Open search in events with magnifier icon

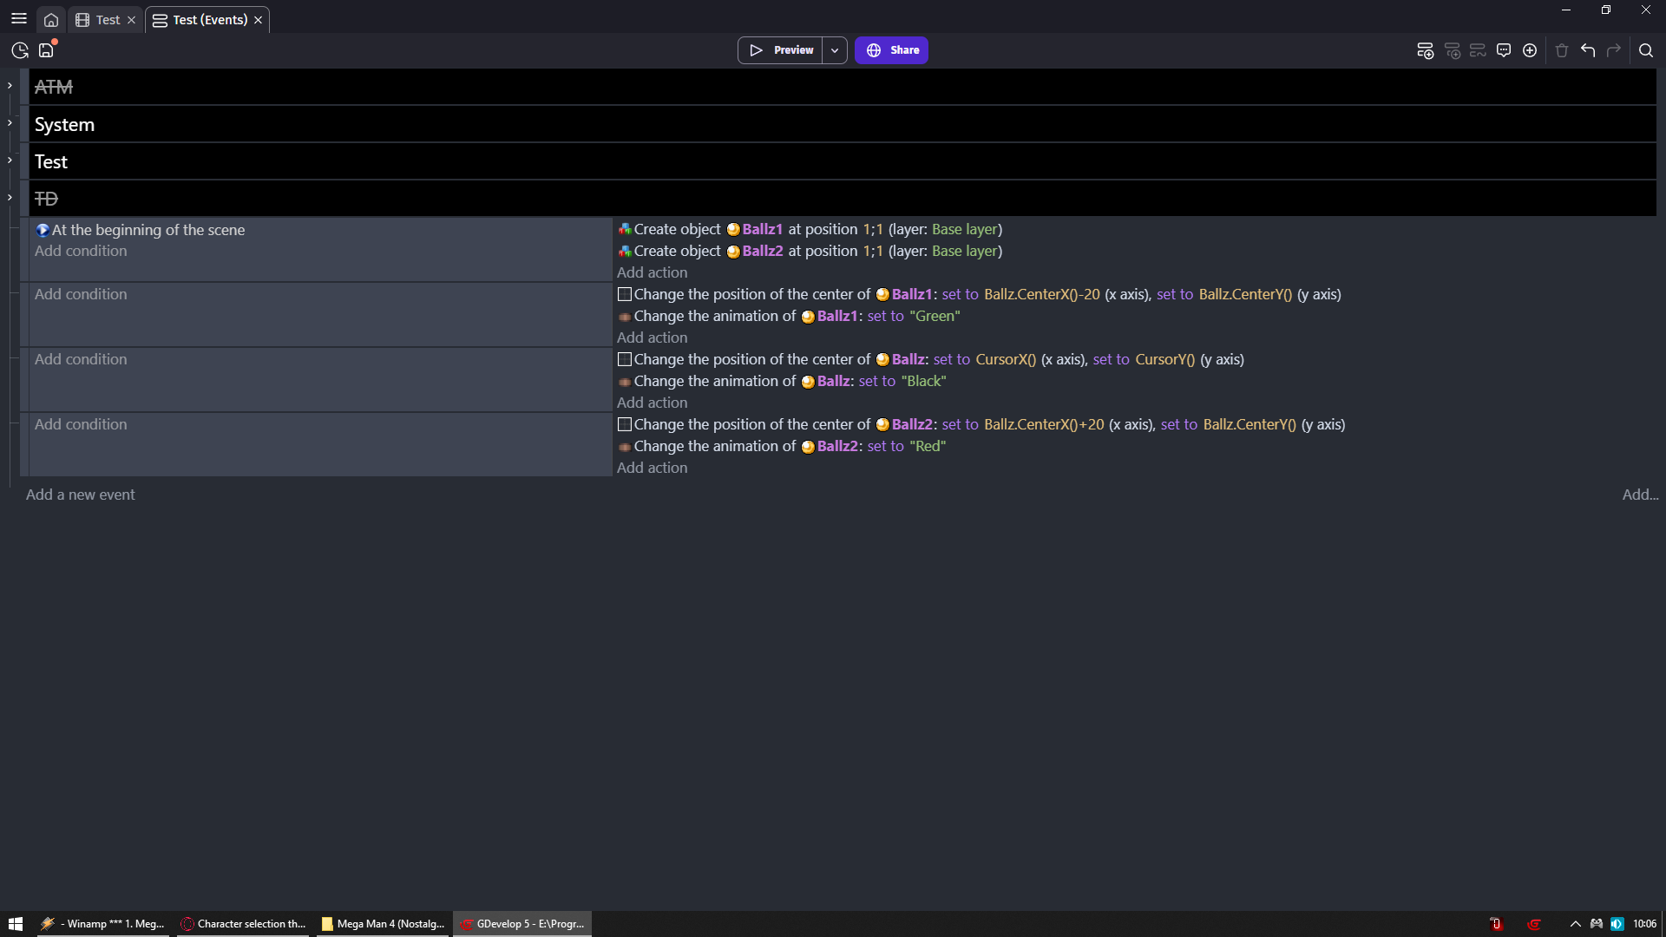[x=1646, y=50]
